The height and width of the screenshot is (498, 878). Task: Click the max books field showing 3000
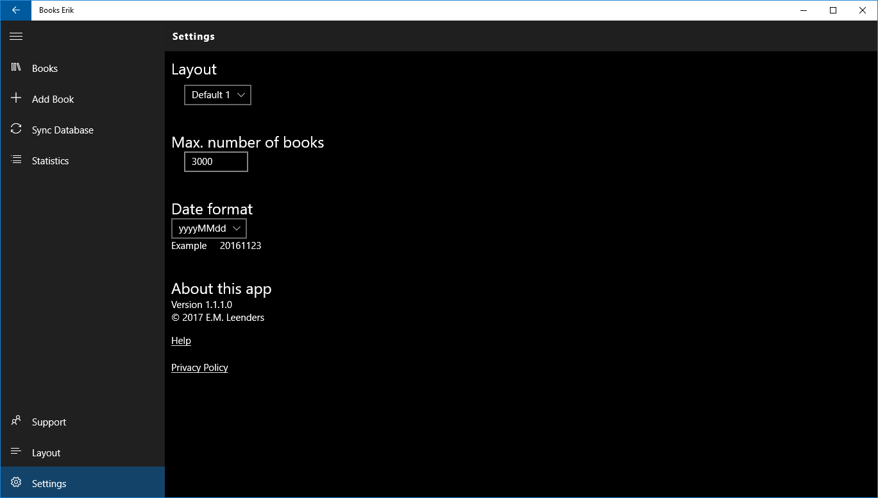point(216,162)
